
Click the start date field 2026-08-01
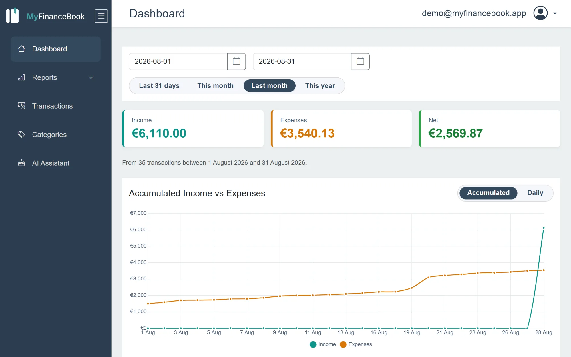coord(178,61)
